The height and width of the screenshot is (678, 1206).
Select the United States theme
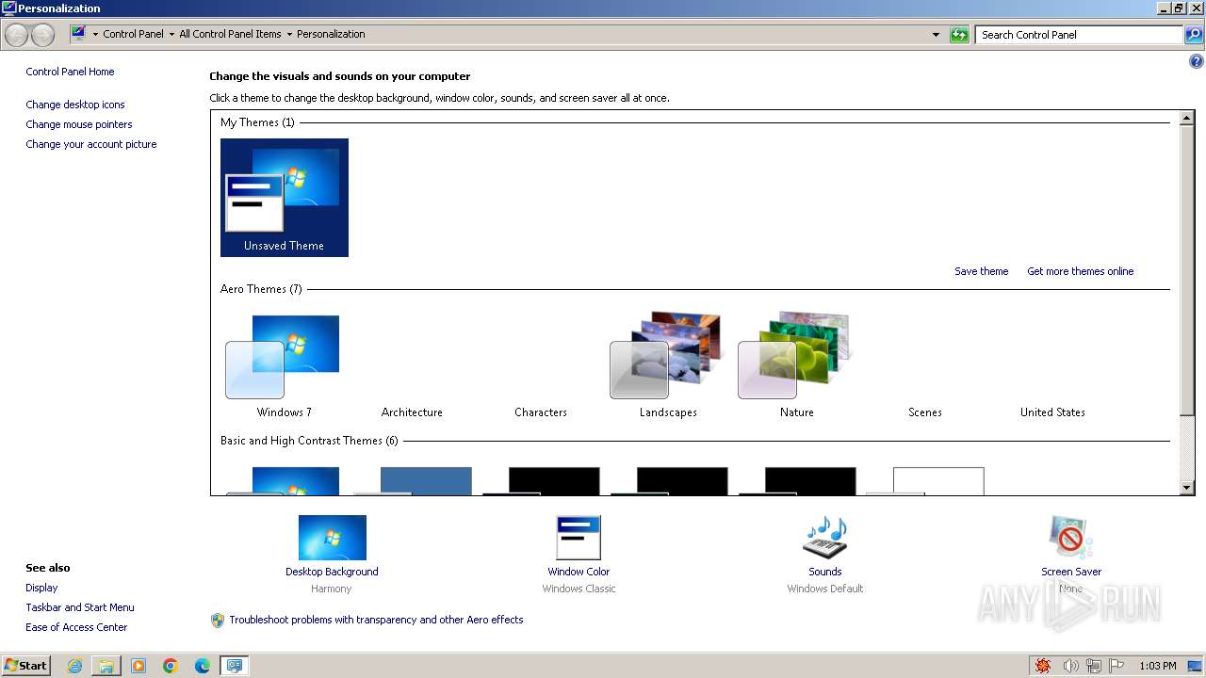(x=1052, y=364)
